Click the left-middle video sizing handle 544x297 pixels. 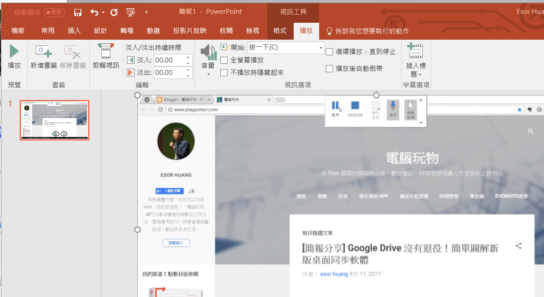pos(138,230)
